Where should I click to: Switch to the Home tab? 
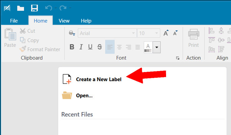point(41,21)
